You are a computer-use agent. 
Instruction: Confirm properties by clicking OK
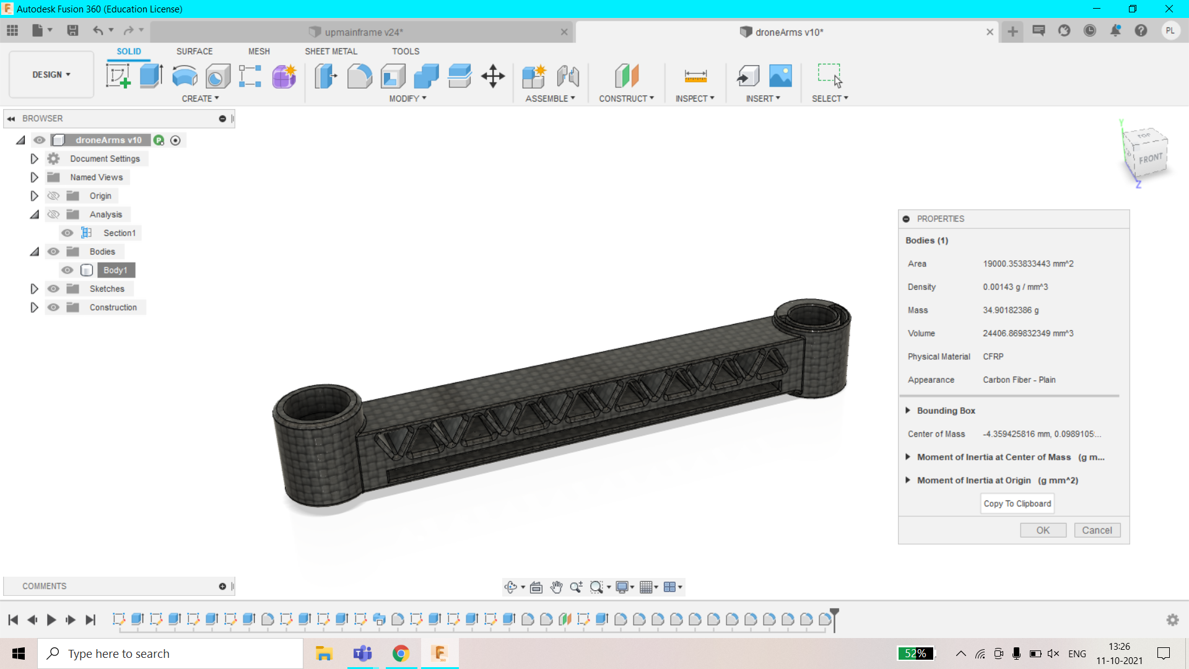(x=1042, y=530)
